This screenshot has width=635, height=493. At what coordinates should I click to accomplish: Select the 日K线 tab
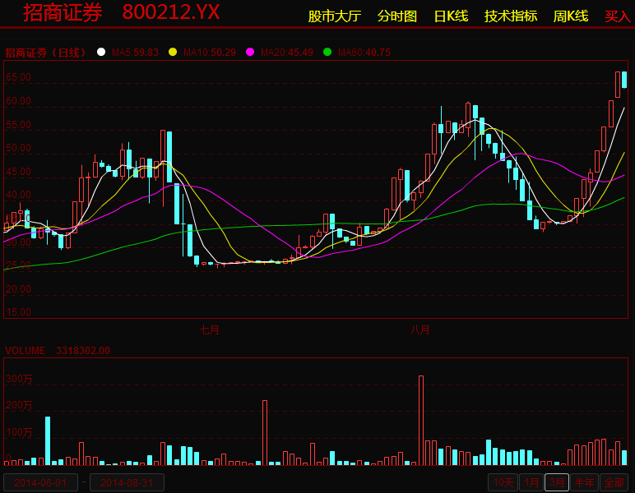(x=451, y=16)
